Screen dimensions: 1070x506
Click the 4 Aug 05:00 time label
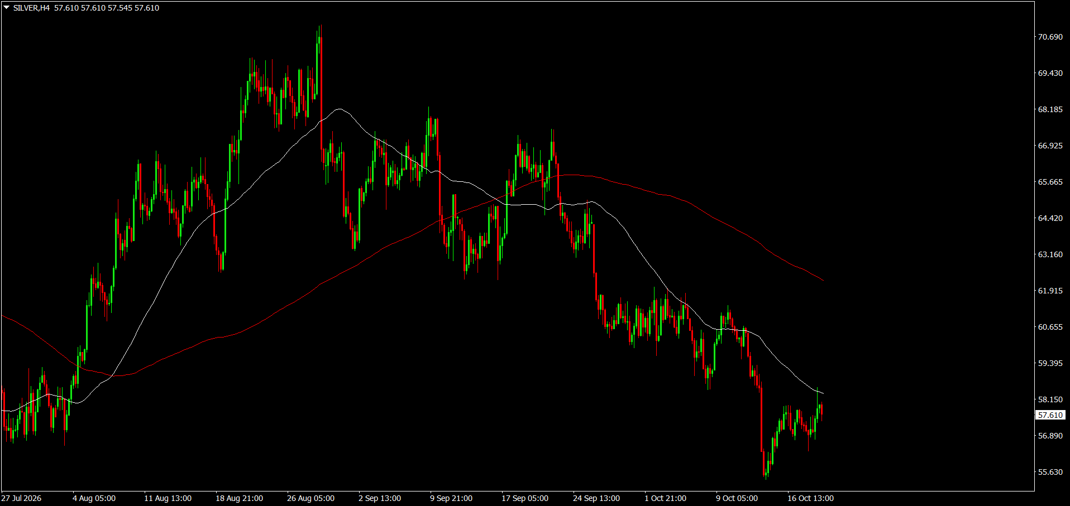coord(94,498)
